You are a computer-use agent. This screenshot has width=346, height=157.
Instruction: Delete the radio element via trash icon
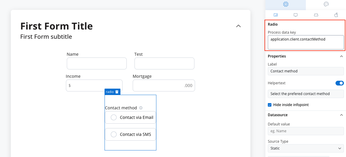click(x=117, y=92)
